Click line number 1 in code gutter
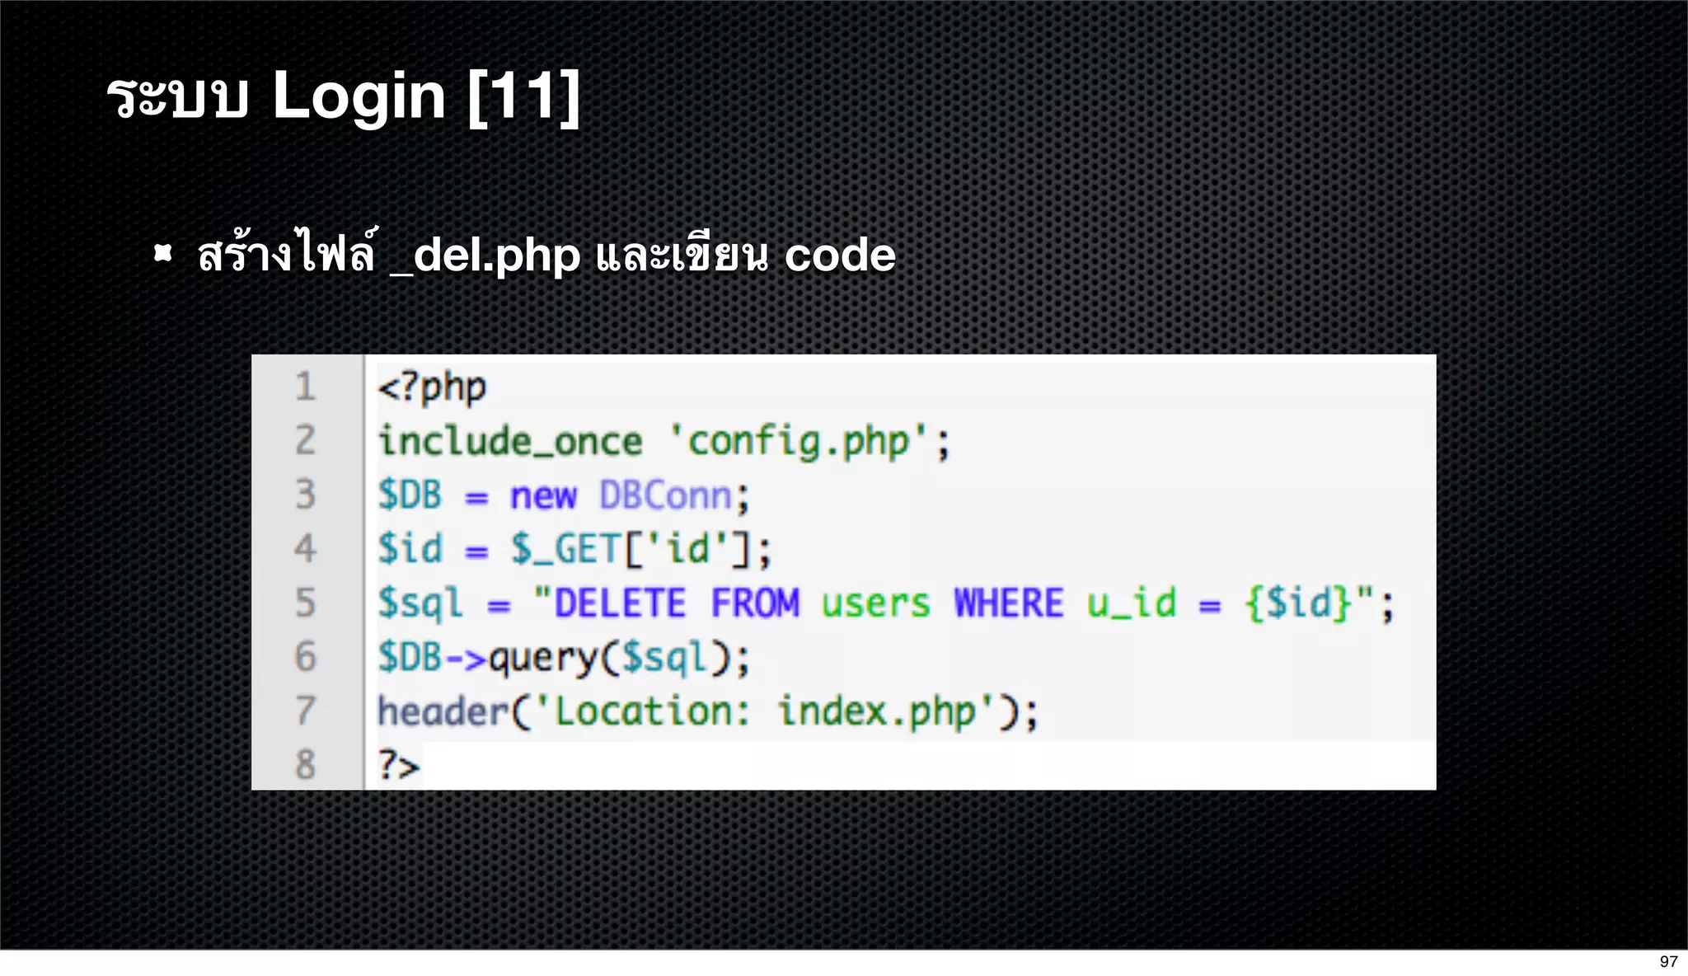The height and width of the screenshot is (976, 1688). pyautogui.click(x=306, y=387)
